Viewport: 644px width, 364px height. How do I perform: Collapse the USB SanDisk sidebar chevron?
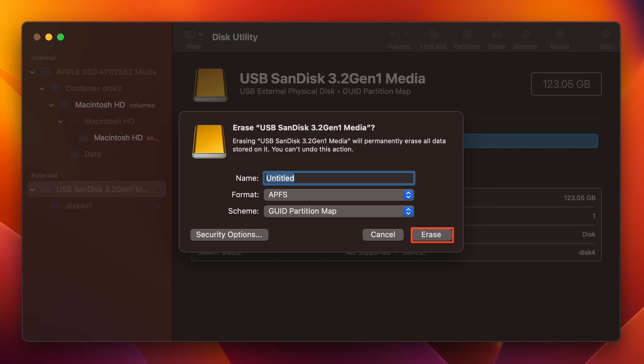(32, 190)
